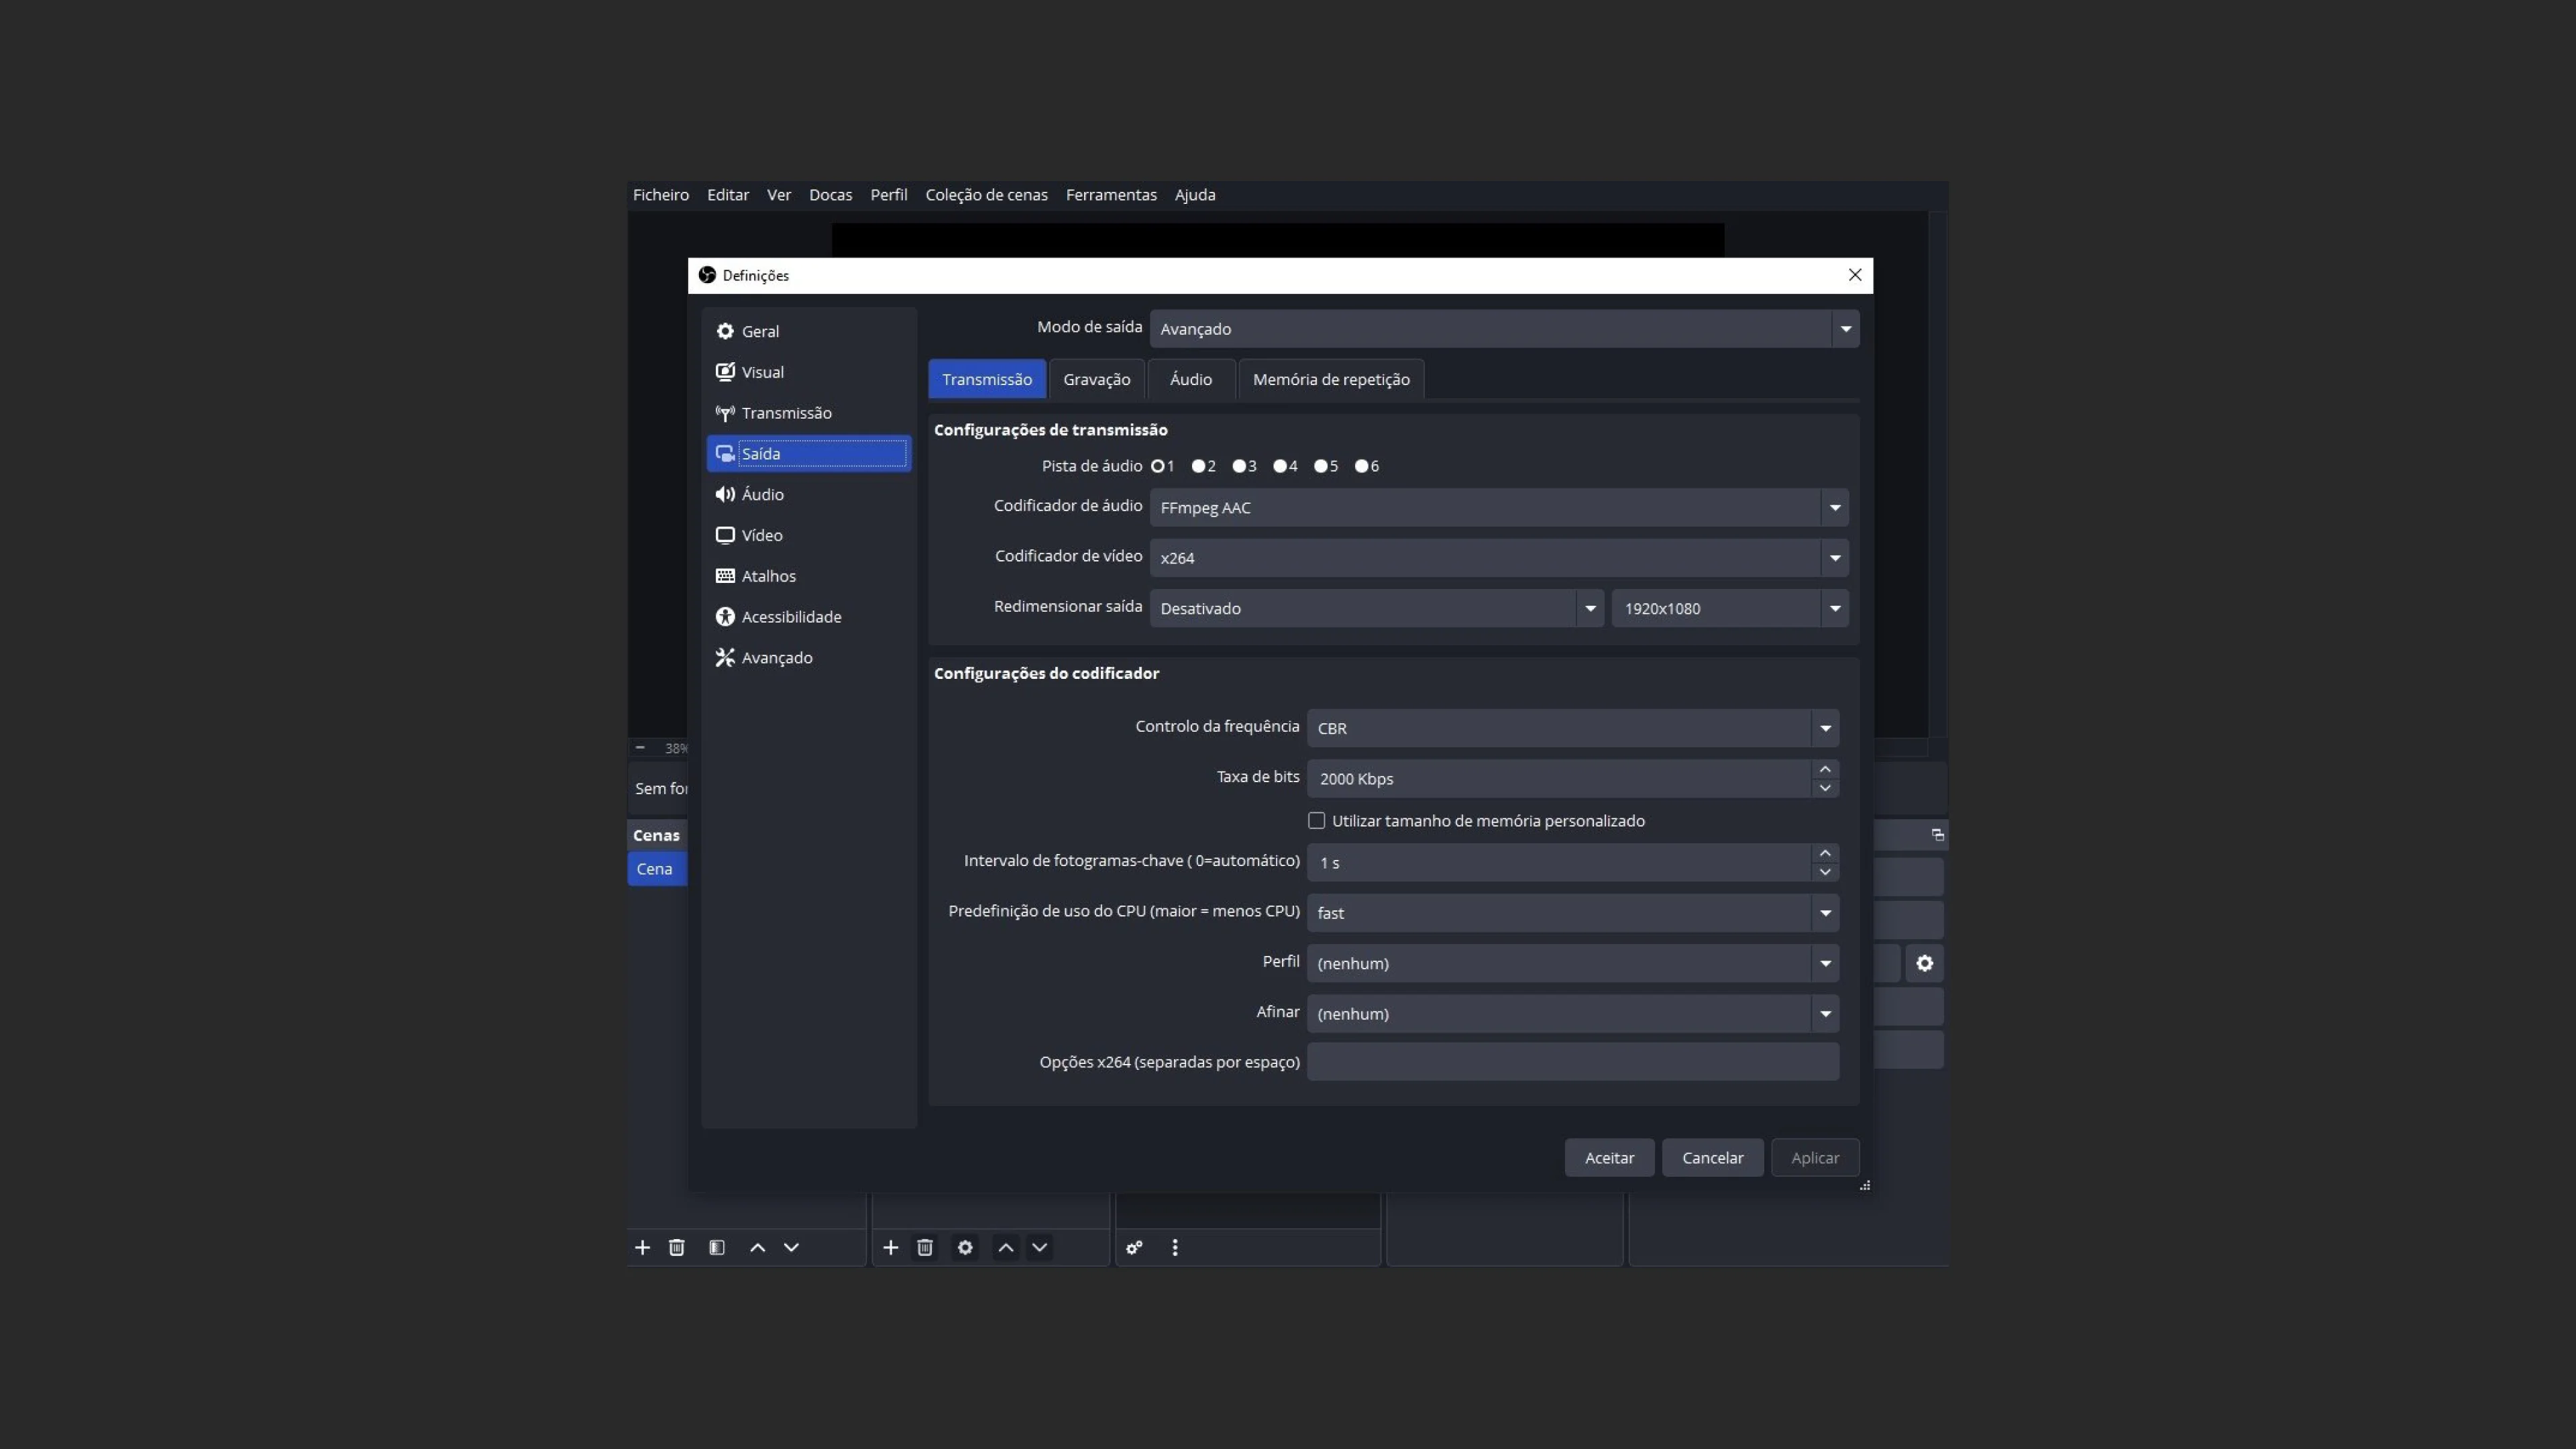The image size is (2576, 1449).
Task: Move source up with arrow icon
Action: 1005,1247
